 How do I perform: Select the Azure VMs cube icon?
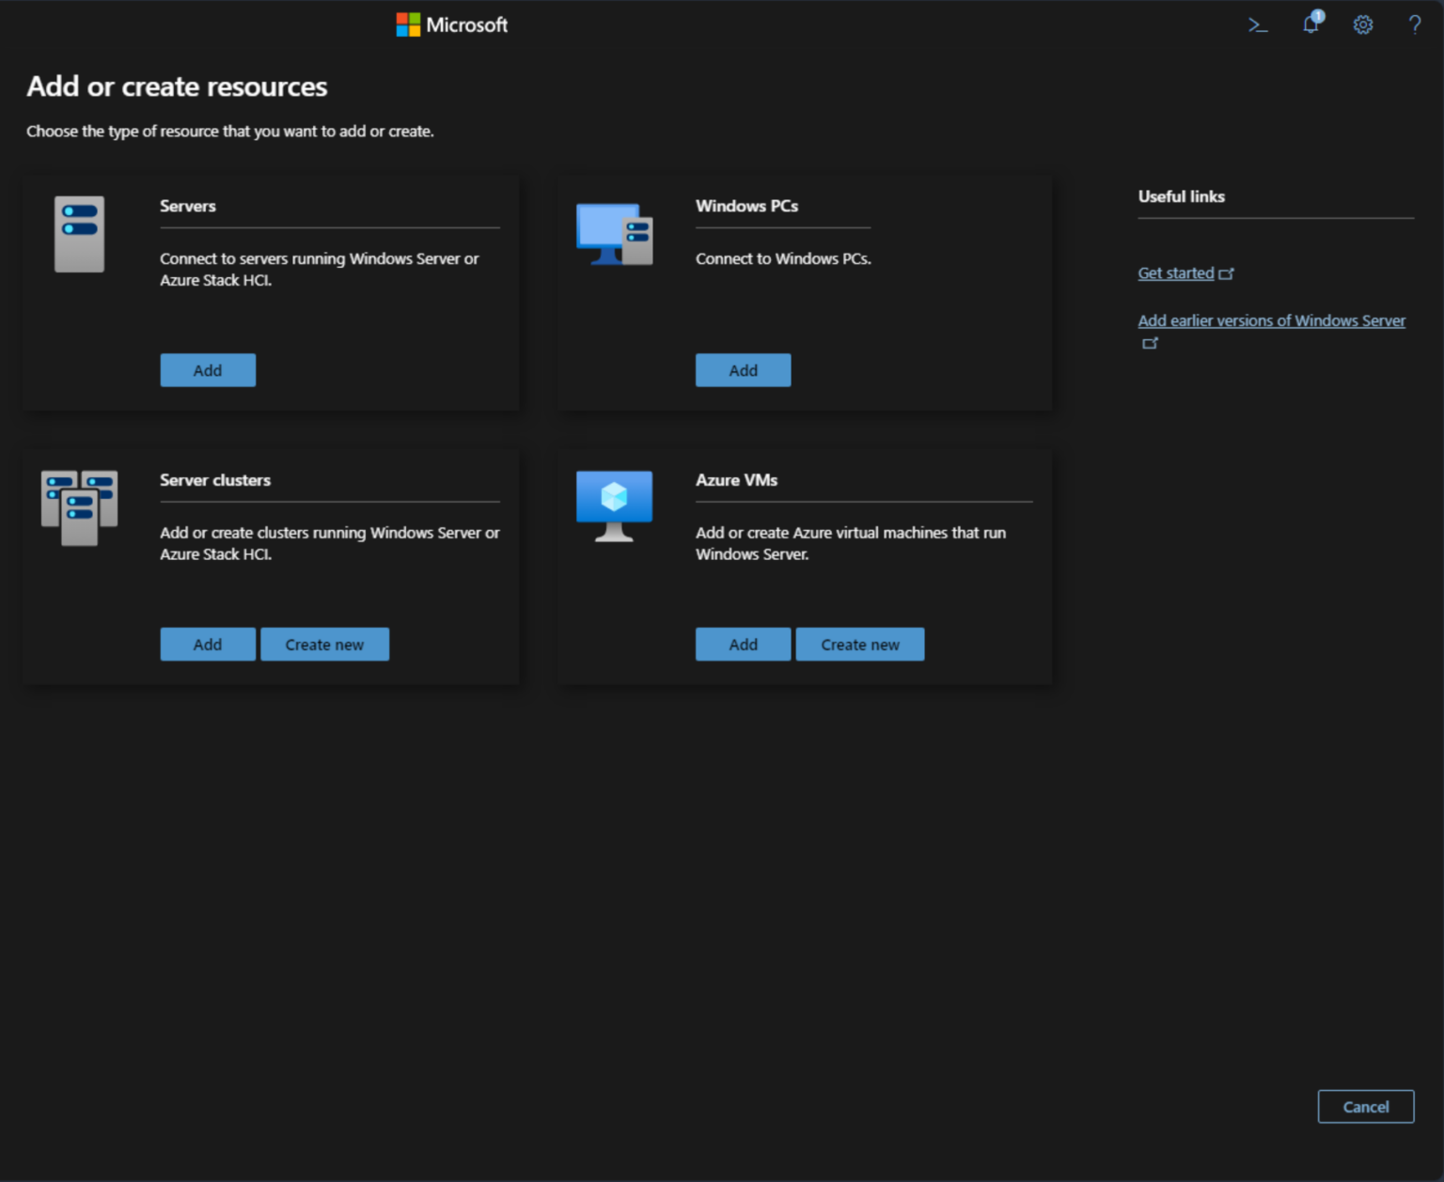(613, 505)
